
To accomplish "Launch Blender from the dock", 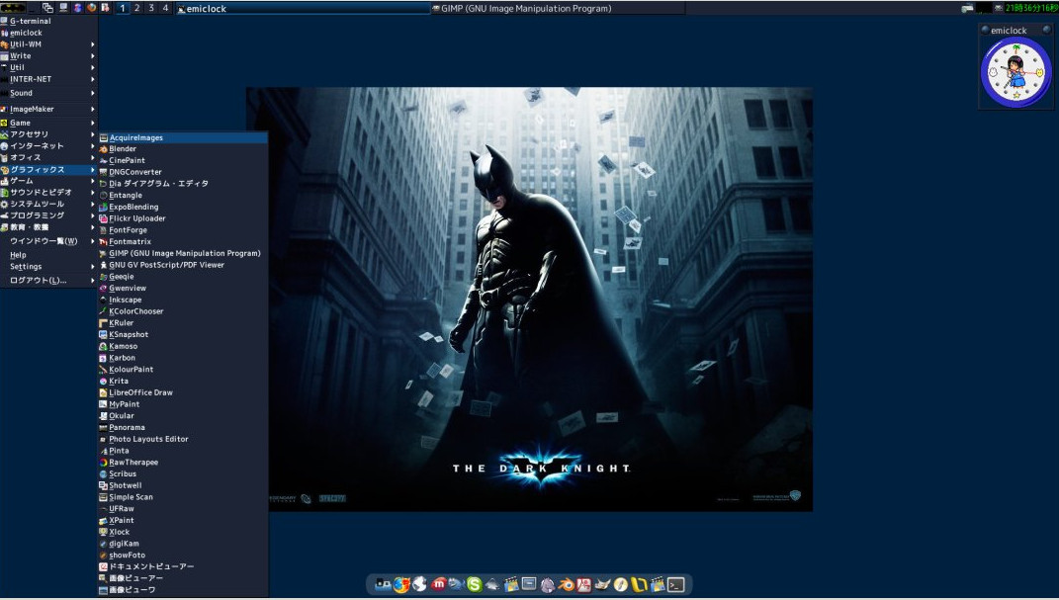I will point(565,583).
